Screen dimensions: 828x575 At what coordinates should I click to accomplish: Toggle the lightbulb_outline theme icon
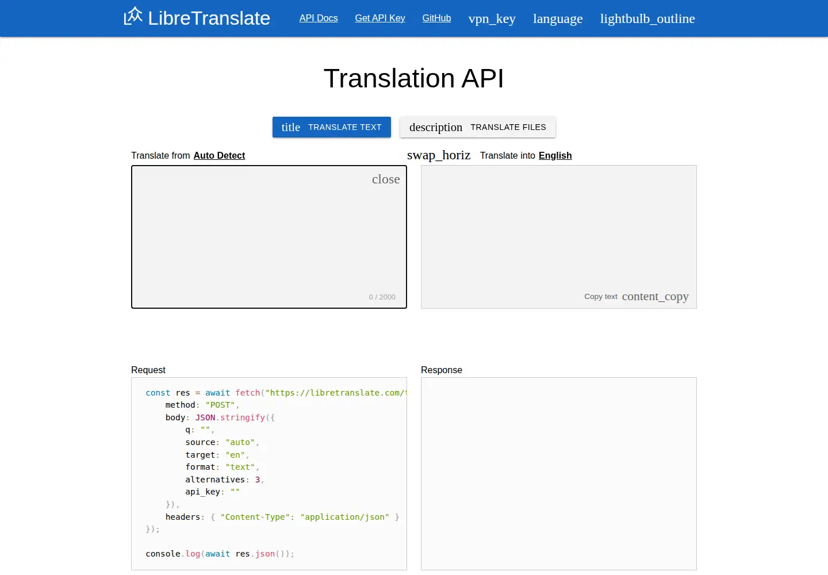point(647,18)
